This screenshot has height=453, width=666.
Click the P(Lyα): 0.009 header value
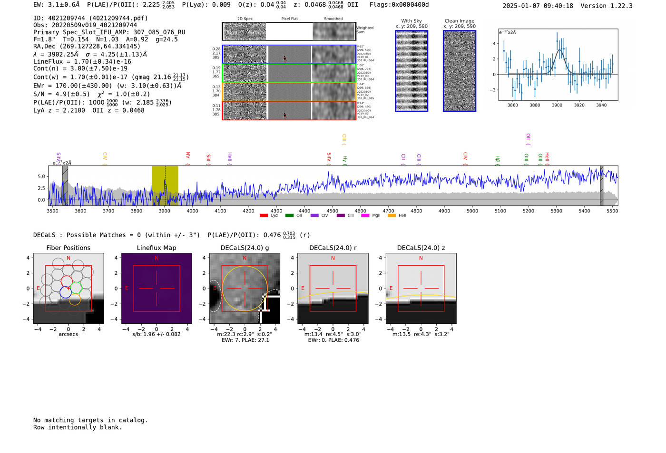click(206, 5)
